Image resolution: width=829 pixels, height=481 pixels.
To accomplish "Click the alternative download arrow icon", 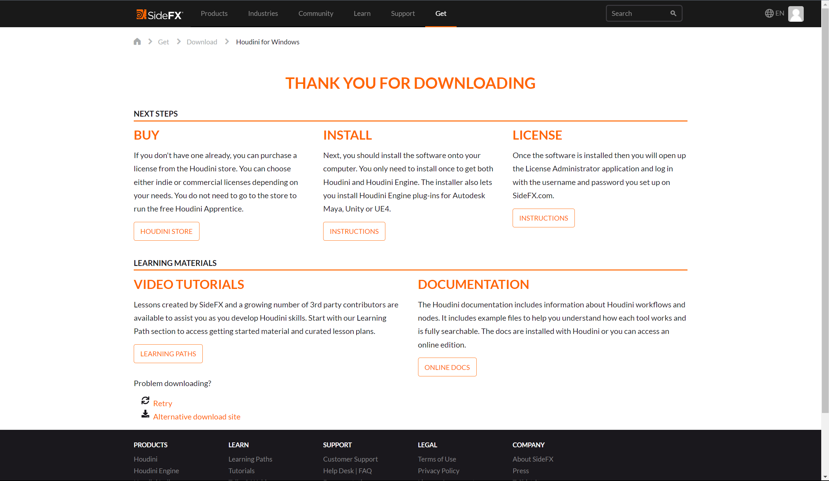I will click(x=145, y=414).
